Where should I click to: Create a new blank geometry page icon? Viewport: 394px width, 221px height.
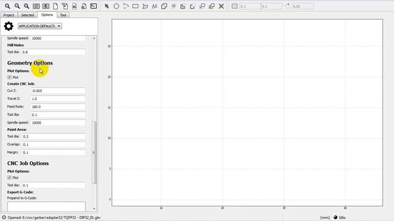coord(55,6)
